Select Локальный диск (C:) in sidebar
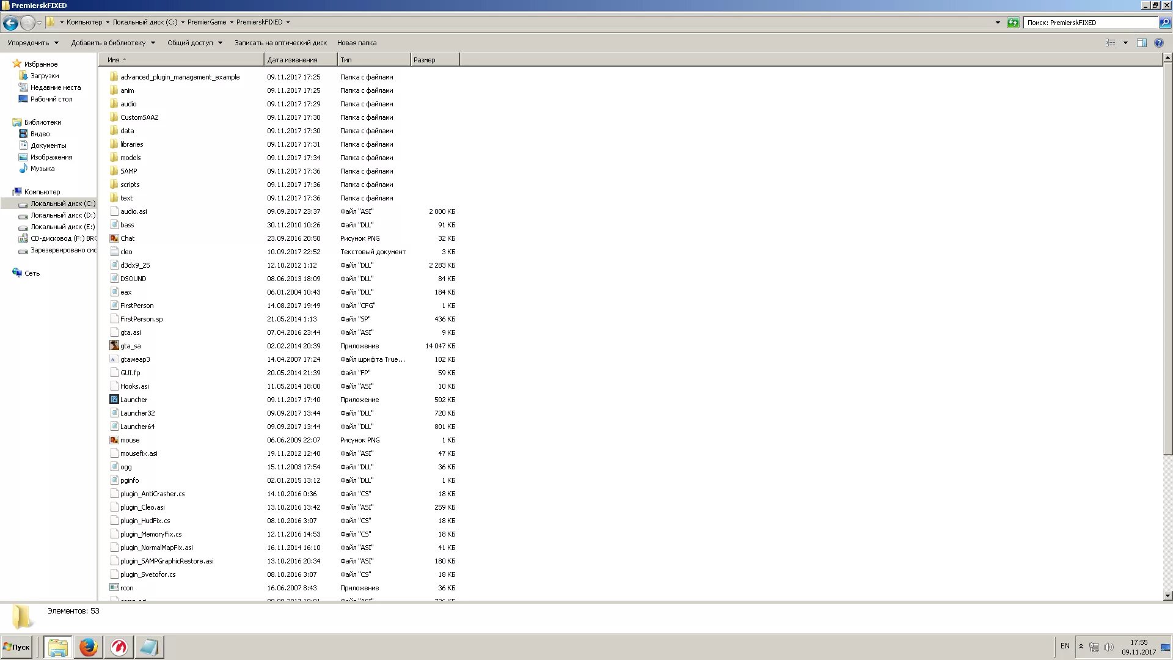 63,203
